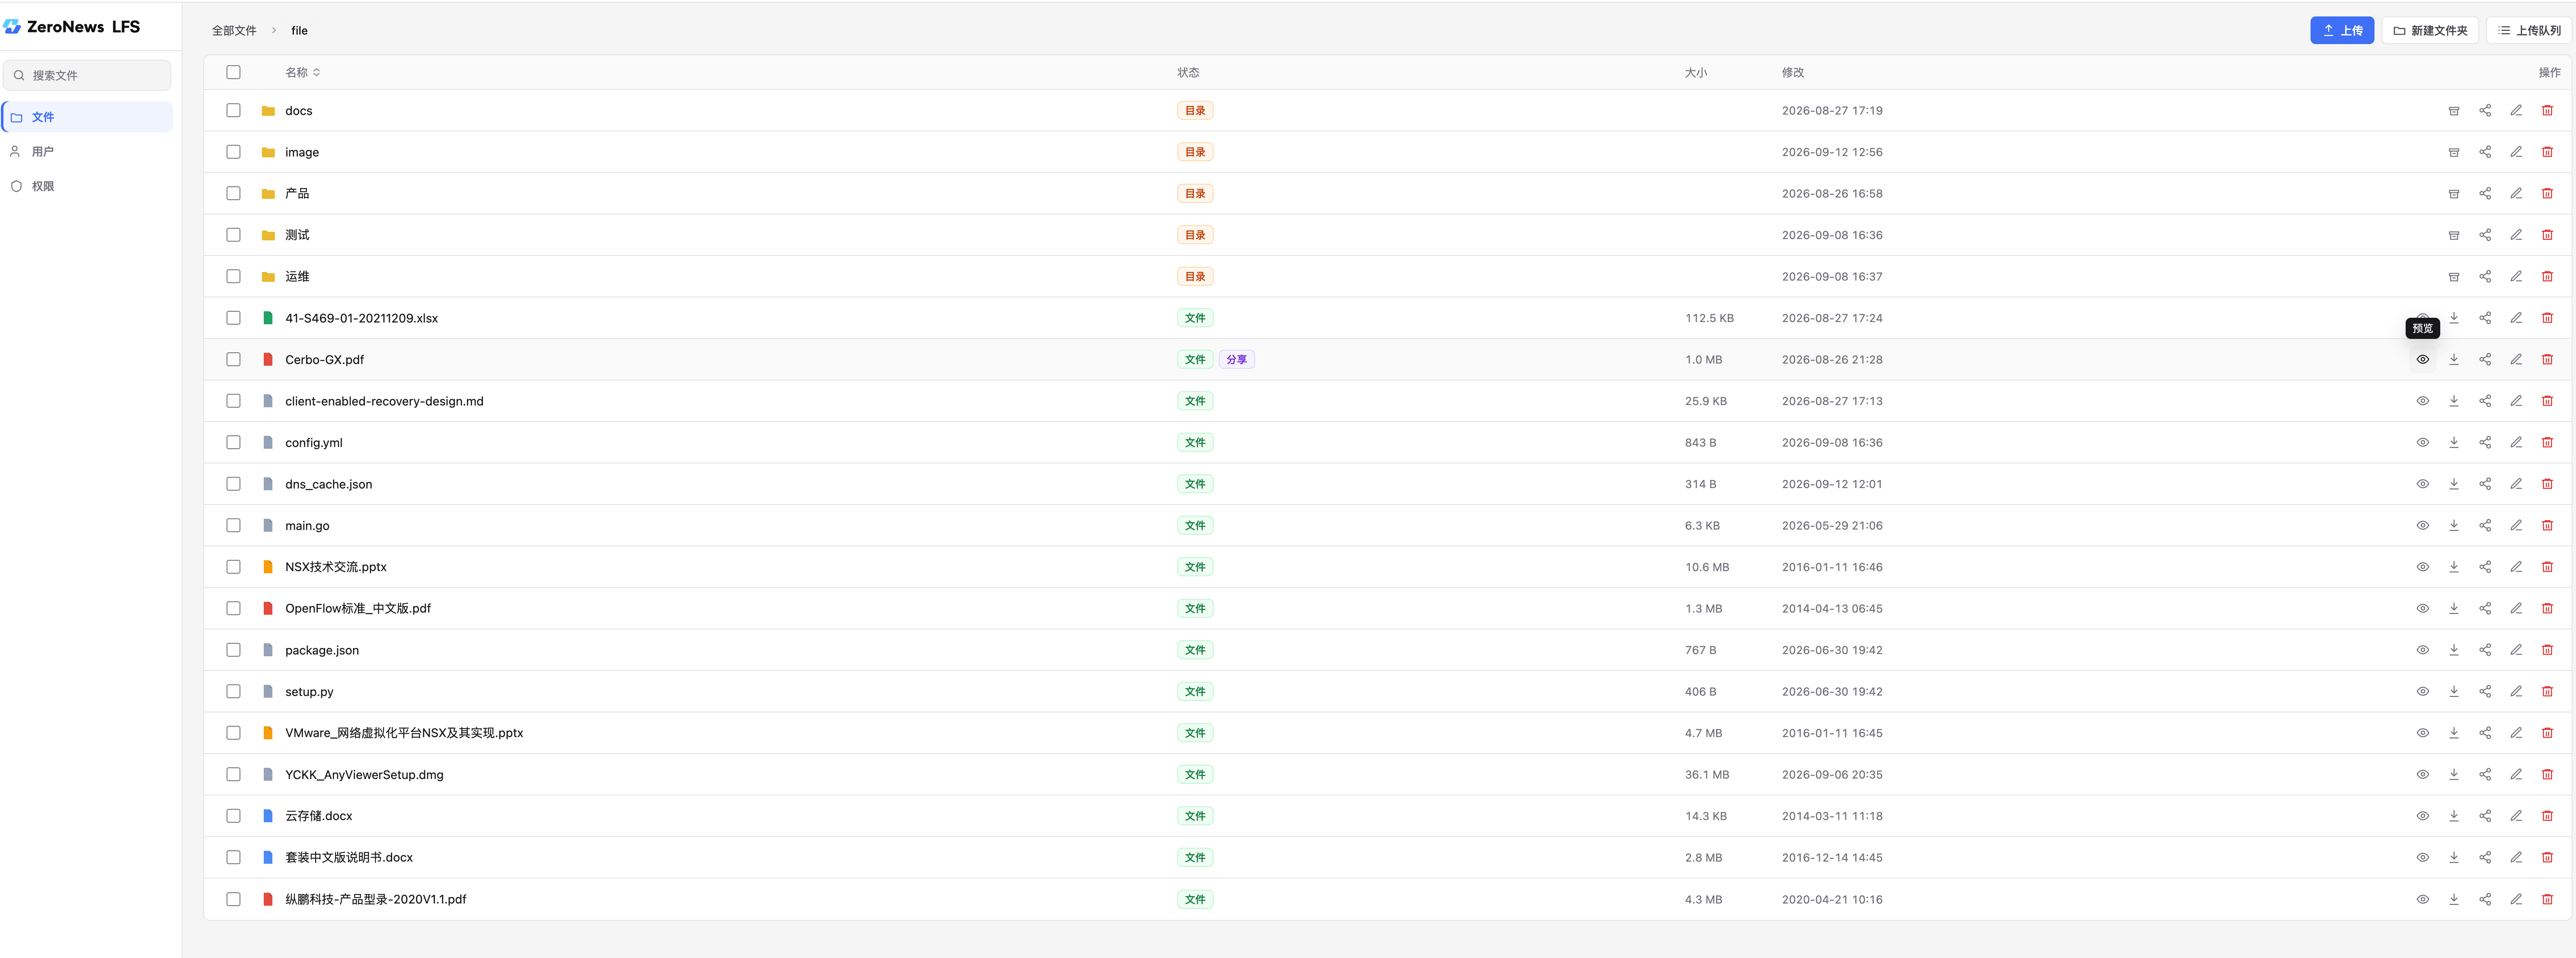Screen dimensions: 2576x958
Task: Download the config.yml file
Action: click(x=2453, y=442)
